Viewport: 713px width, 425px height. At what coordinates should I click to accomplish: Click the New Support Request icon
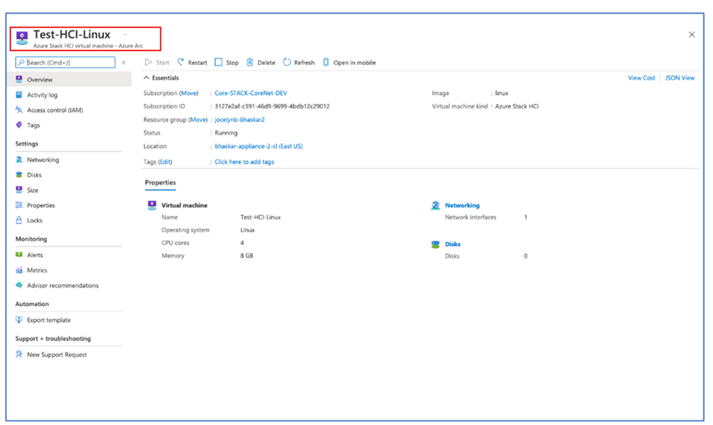(19, 354)
